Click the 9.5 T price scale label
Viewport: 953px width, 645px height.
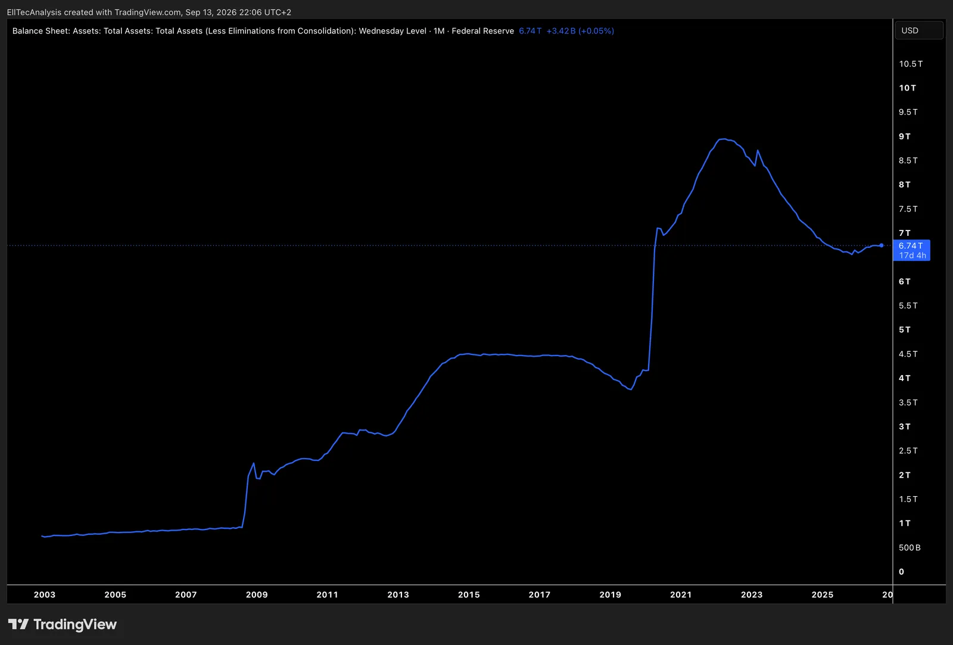908,112
